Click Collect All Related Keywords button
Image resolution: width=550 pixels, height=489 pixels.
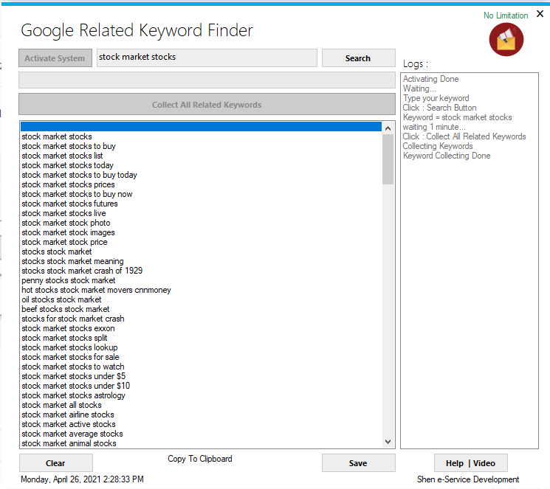(x=207, y=105)
